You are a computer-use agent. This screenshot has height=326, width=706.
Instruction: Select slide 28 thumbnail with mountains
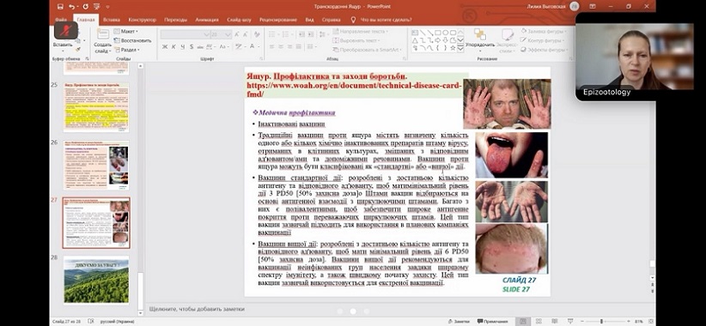point(96,281)
